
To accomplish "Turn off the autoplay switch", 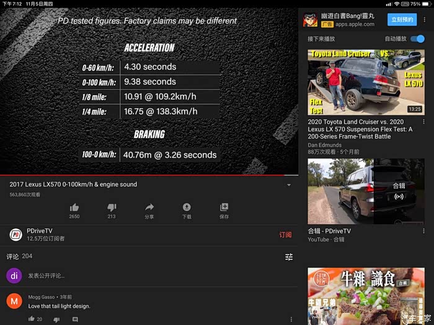I will [418, 38].
